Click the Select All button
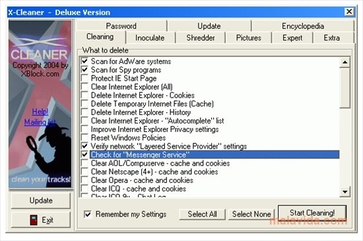The height and width of the screenshot is (241, 363). [x=202, y=214]
